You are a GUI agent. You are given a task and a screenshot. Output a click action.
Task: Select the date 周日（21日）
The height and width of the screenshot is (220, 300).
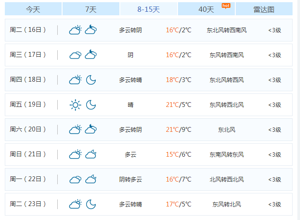[x=28, y=155]
